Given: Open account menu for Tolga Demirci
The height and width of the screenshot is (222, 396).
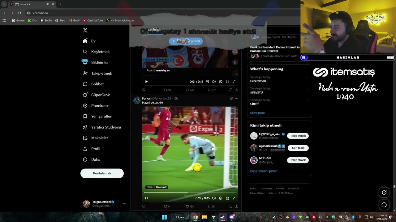Looking at the screenshot, I should (x=104, y=204).
